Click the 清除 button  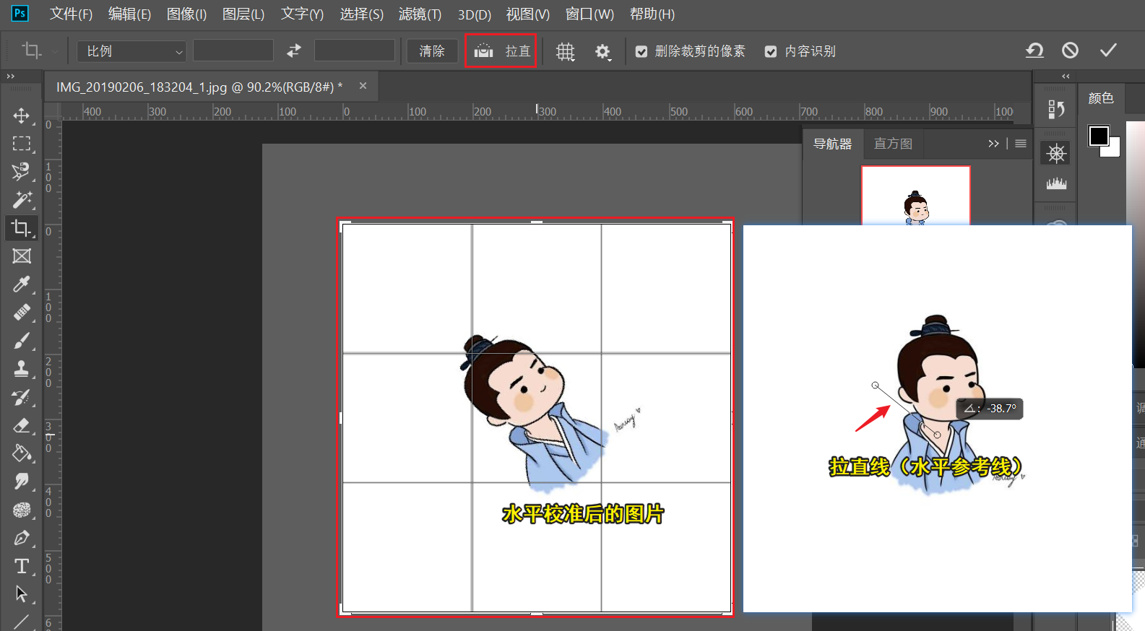click(x=432, y=51)
